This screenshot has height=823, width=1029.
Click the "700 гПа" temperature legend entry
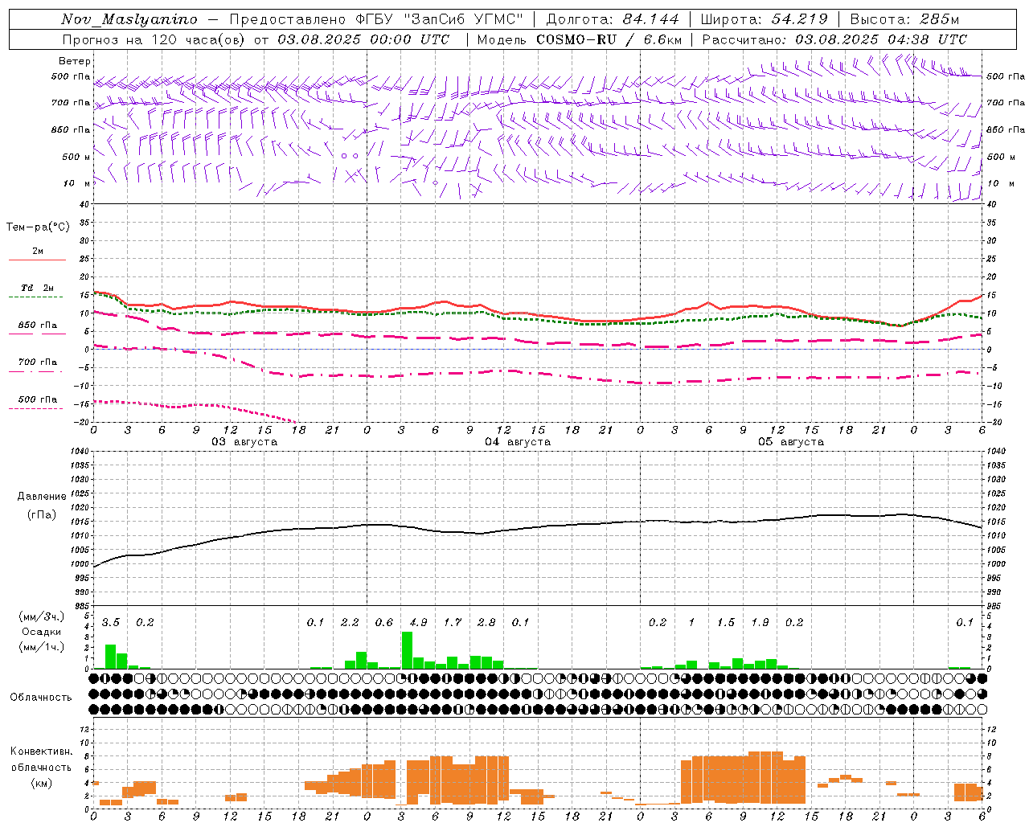(38, 362)
